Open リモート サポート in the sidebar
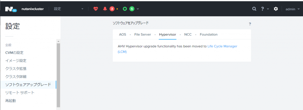This screenshot has height=110, width=303. 20,93
